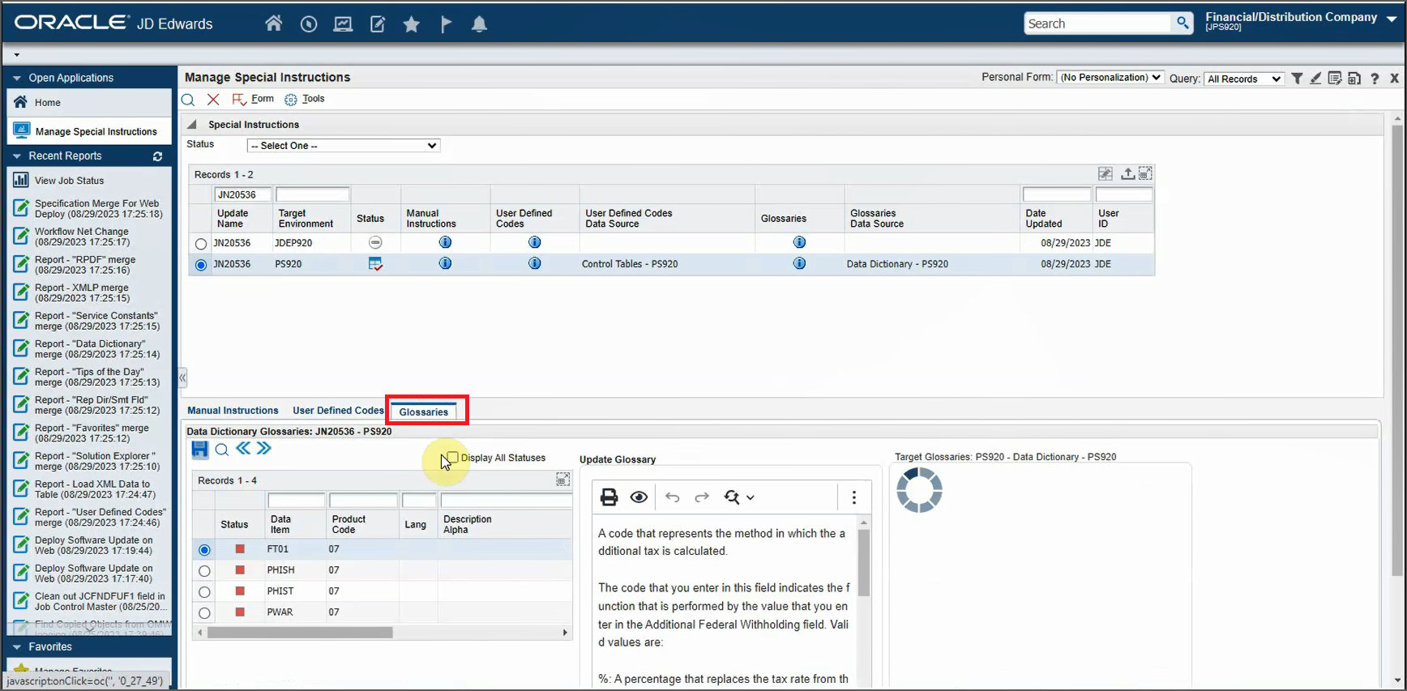Open View Job Status link
Image resolution: width=1407 pixels, height=691 pixels.
[x=69, y=181]
